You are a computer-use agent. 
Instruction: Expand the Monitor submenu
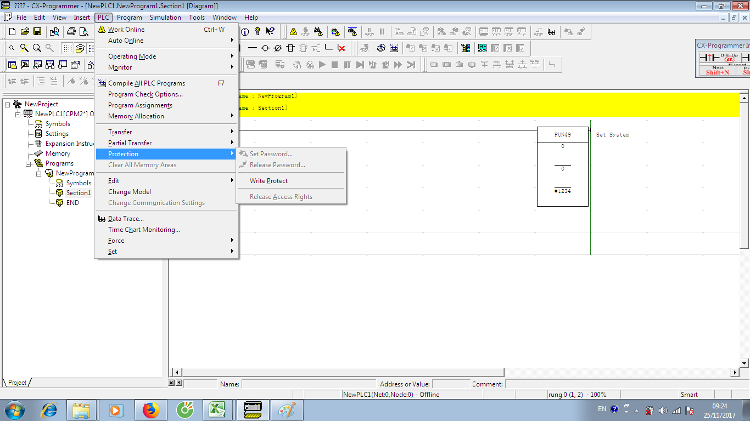166,67
